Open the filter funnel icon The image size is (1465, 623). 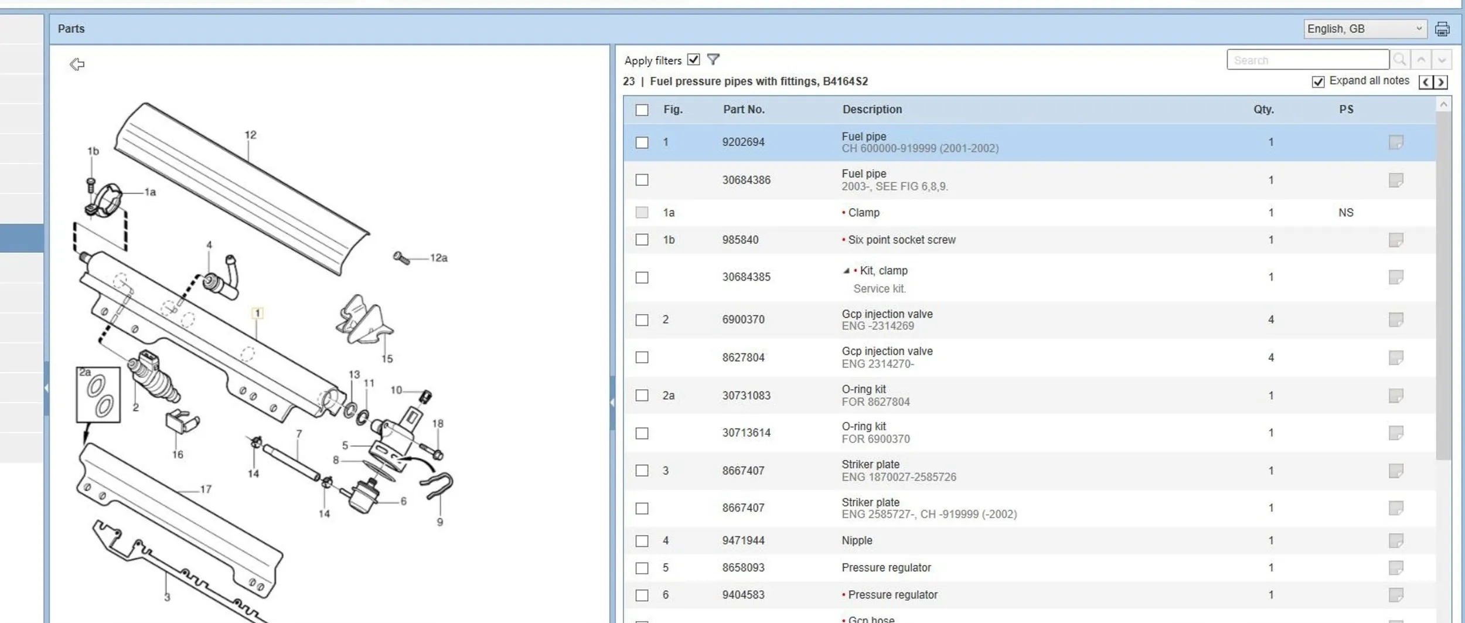[713, 60]
